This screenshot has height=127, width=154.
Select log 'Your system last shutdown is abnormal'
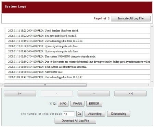pos(77,67)
